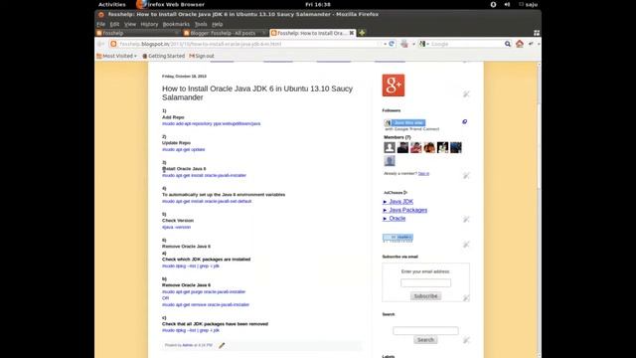The image size is (636, 358).
Task: Open a new tab with plus icon
Action: (x=362, y=33)
